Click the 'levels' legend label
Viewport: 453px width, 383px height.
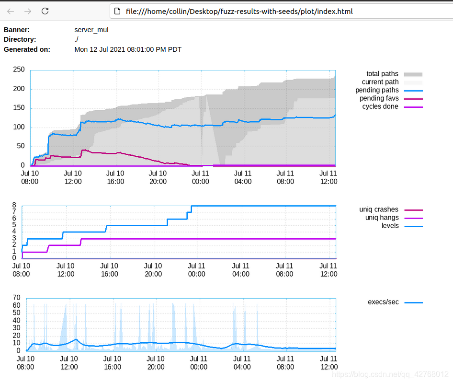[x=390, y=226]
